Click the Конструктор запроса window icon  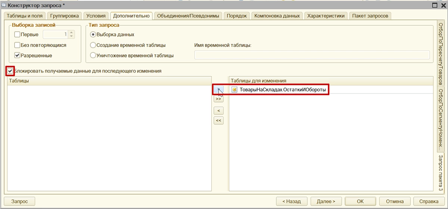point(4,5)
